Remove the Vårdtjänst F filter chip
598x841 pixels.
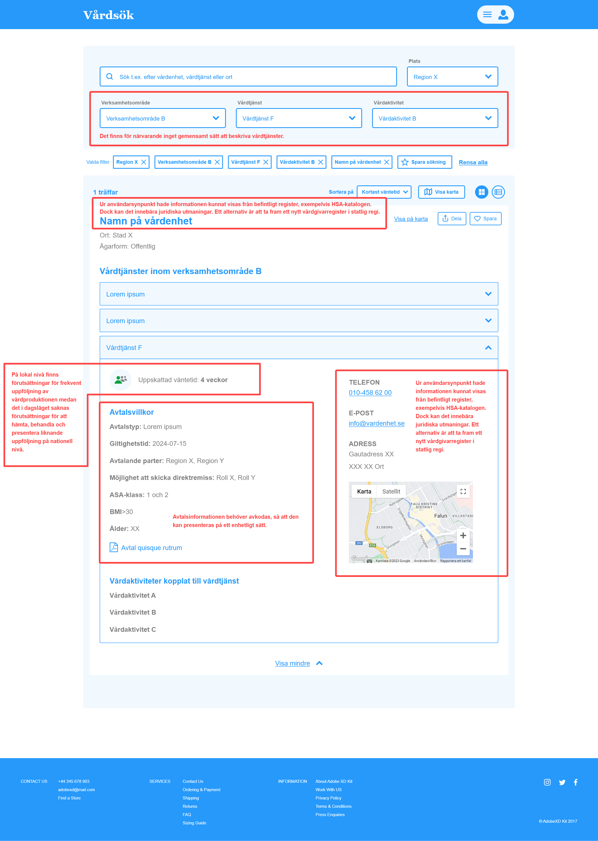pyautogui.click(x=266, y=162)
